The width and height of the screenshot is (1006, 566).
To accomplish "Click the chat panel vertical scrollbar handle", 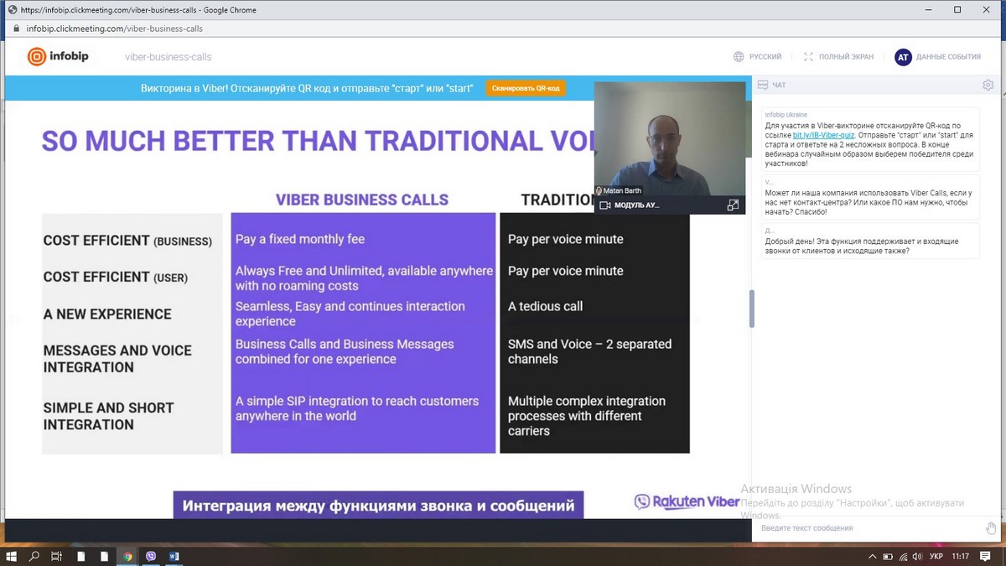I will 751,308.
